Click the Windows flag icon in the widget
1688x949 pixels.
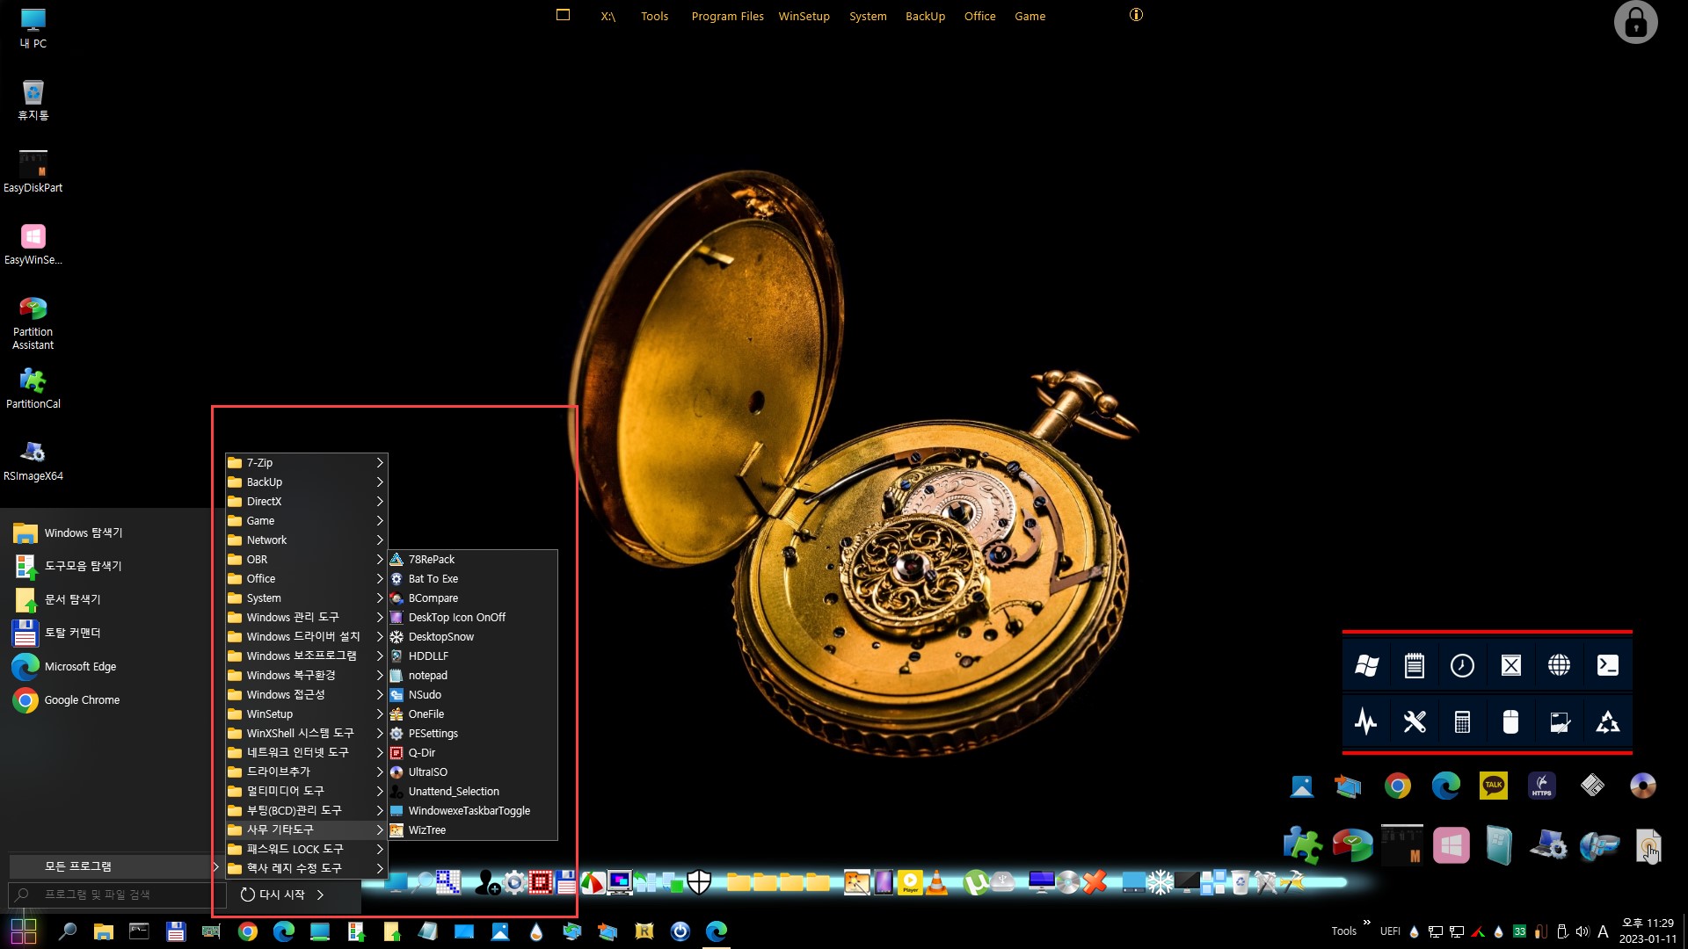[x=1366, y=666]
